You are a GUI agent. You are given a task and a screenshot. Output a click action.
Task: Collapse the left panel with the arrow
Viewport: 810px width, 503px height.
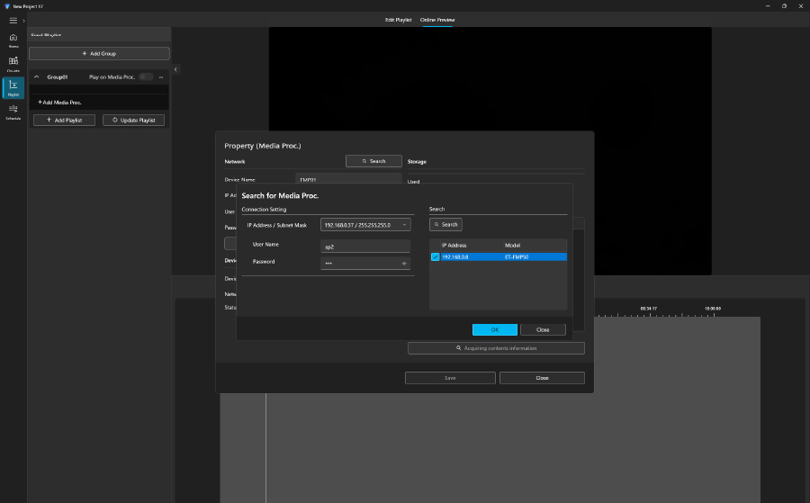175,69
